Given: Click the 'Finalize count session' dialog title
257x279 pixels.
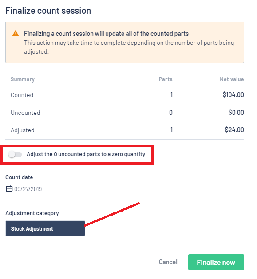Looking at the screenshot, I should (x=48, y=11).
